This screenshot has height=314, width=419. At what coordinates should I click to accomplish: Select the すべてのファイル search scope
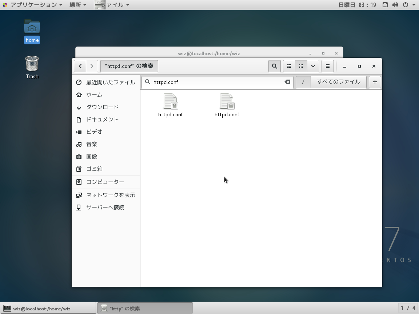[339, 82]
